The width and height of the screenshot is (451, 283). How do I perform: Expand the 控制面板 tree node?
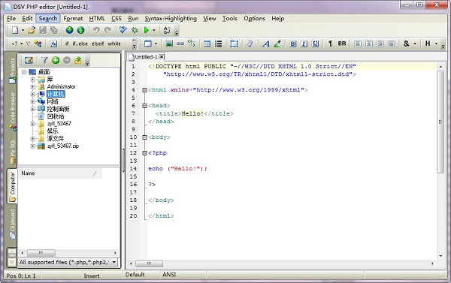tap(33, 109)
